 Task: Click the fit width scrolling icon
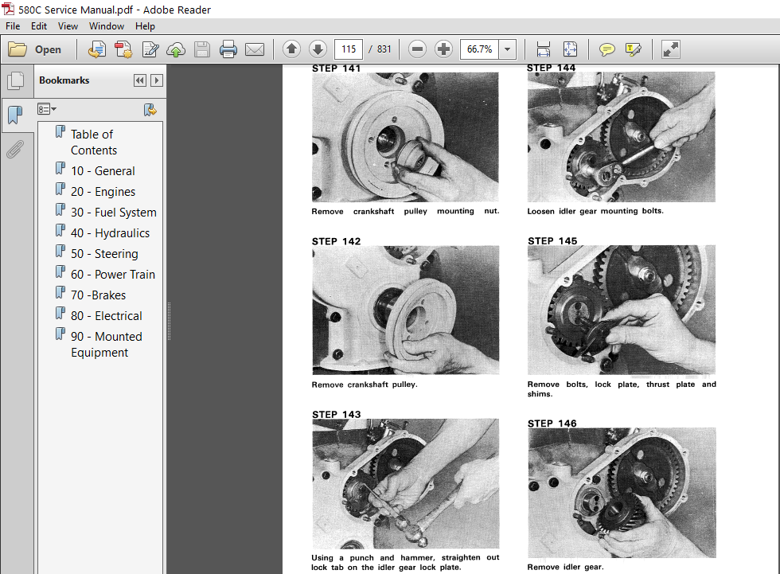(544, 49)
